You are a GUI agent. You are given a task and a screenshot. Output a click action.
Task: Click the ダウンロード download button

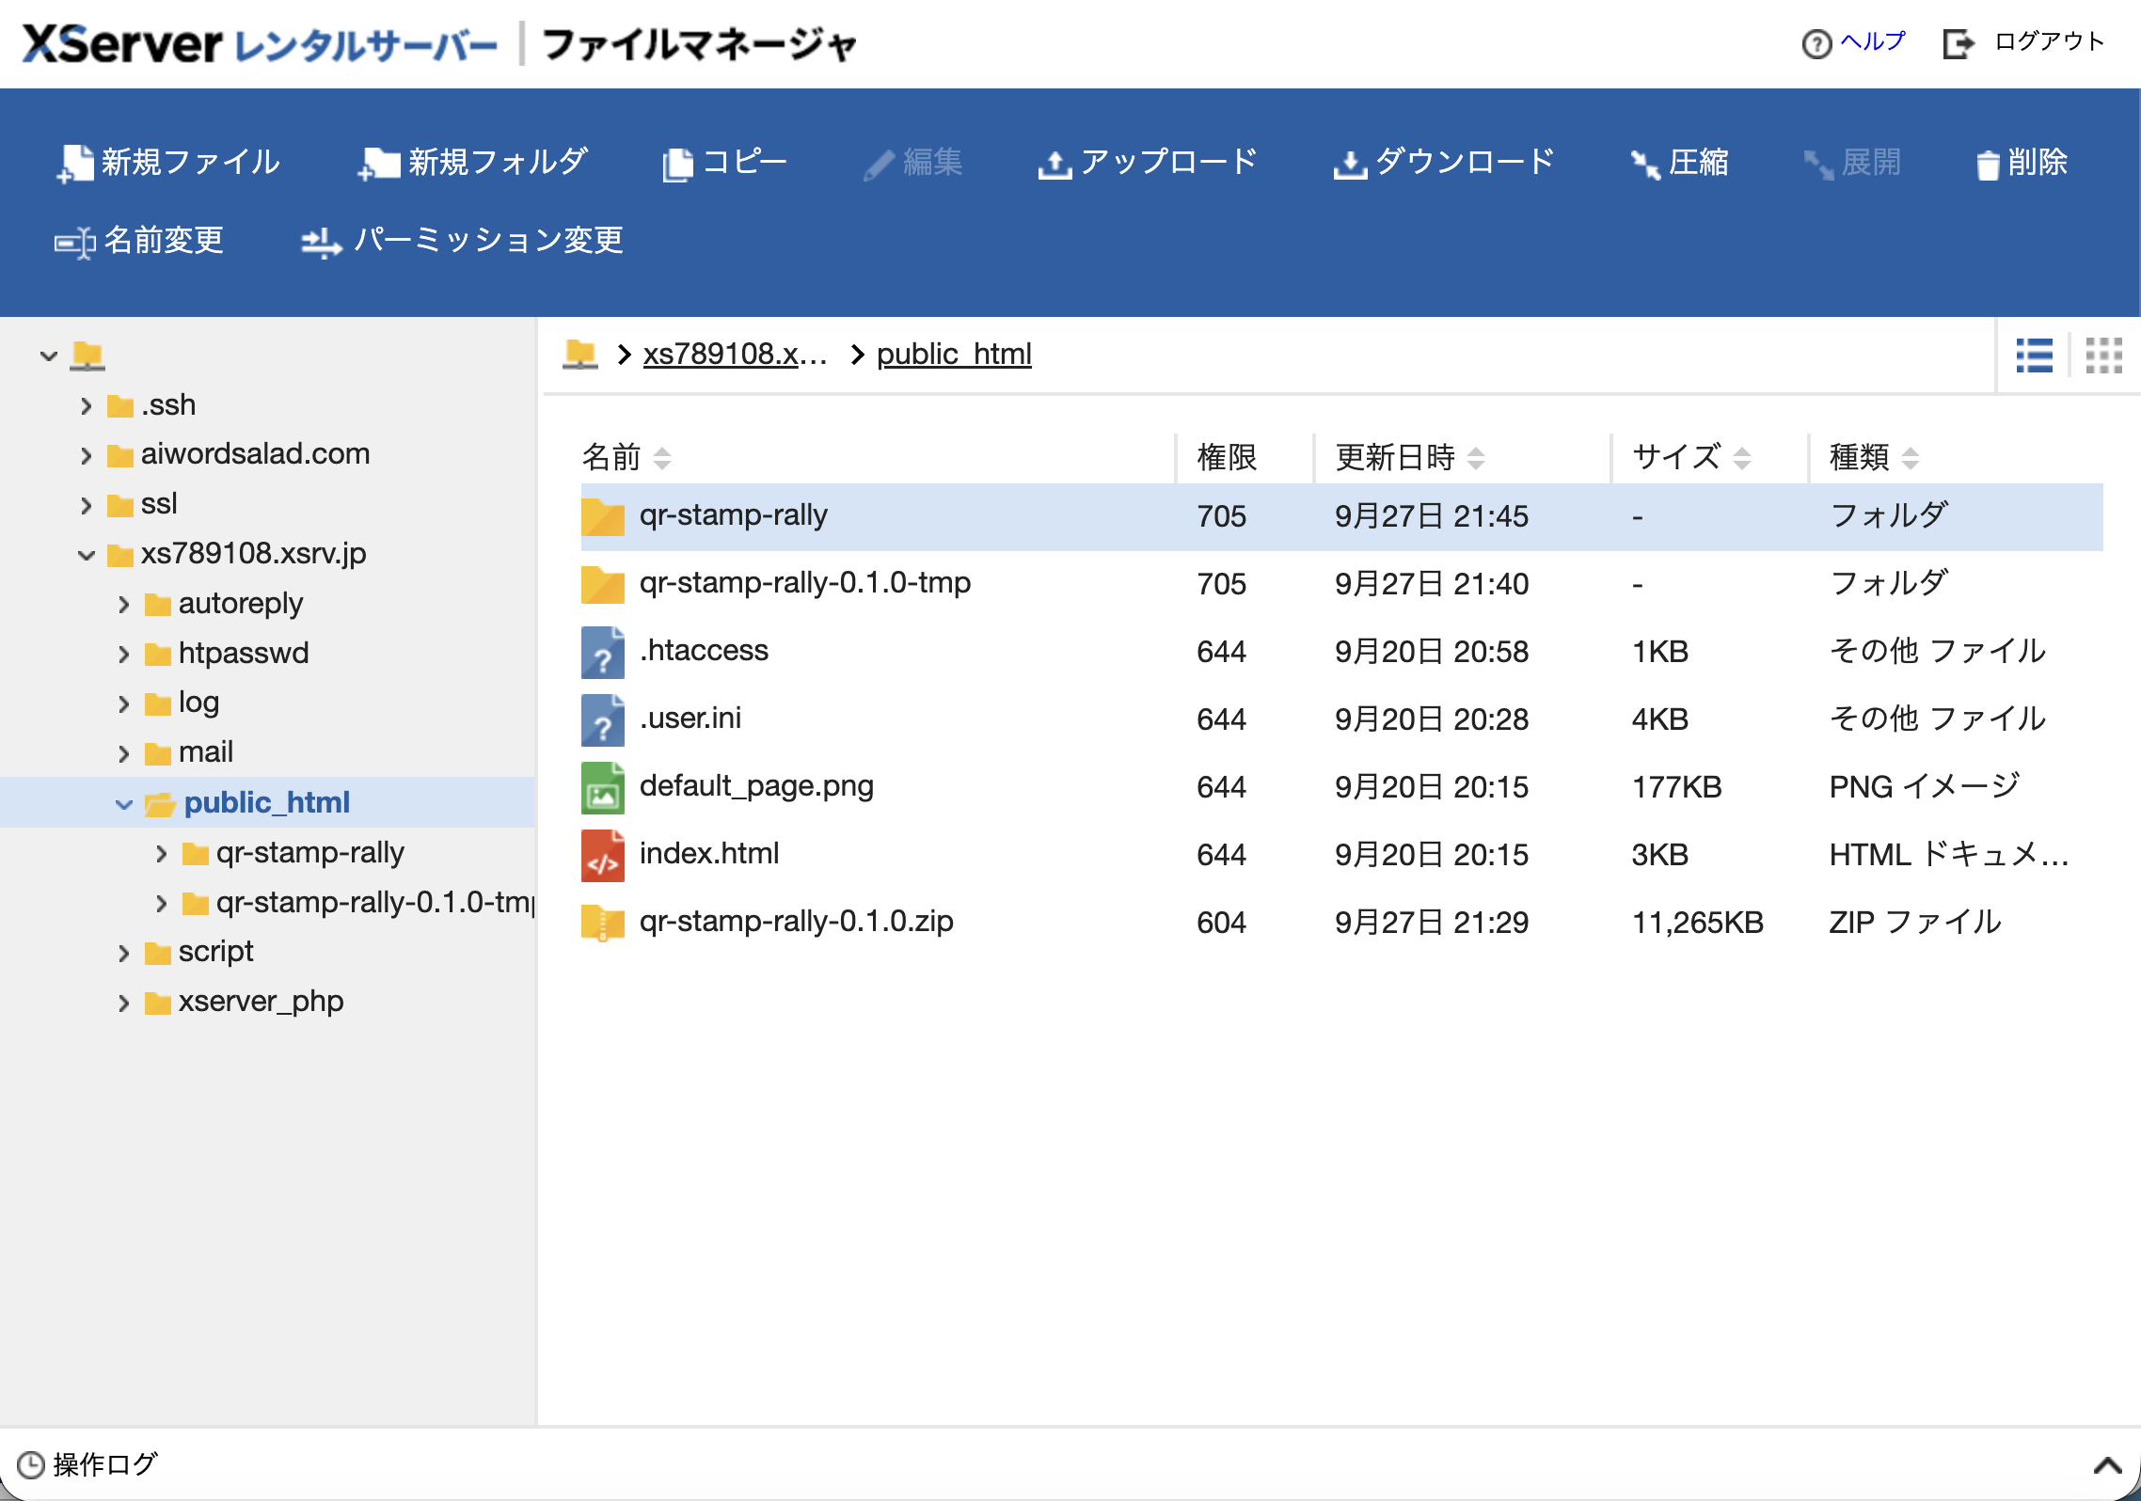(1443, 163)
